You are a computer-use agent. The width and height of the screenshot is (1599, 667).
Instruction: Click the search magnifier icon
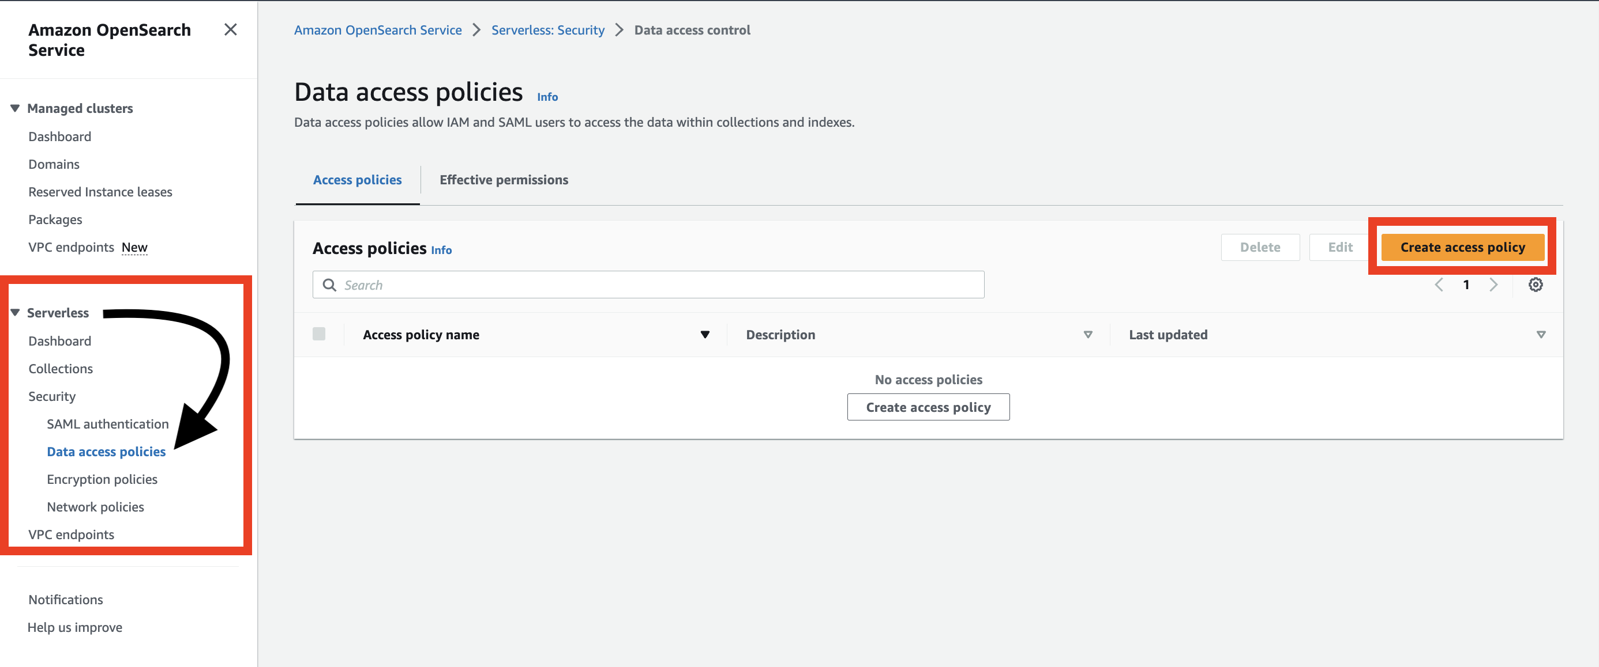click(x=329, y=285)
